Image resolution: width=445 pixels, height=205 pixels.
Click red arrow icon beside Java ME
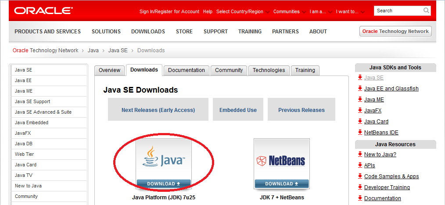(360, 99)
